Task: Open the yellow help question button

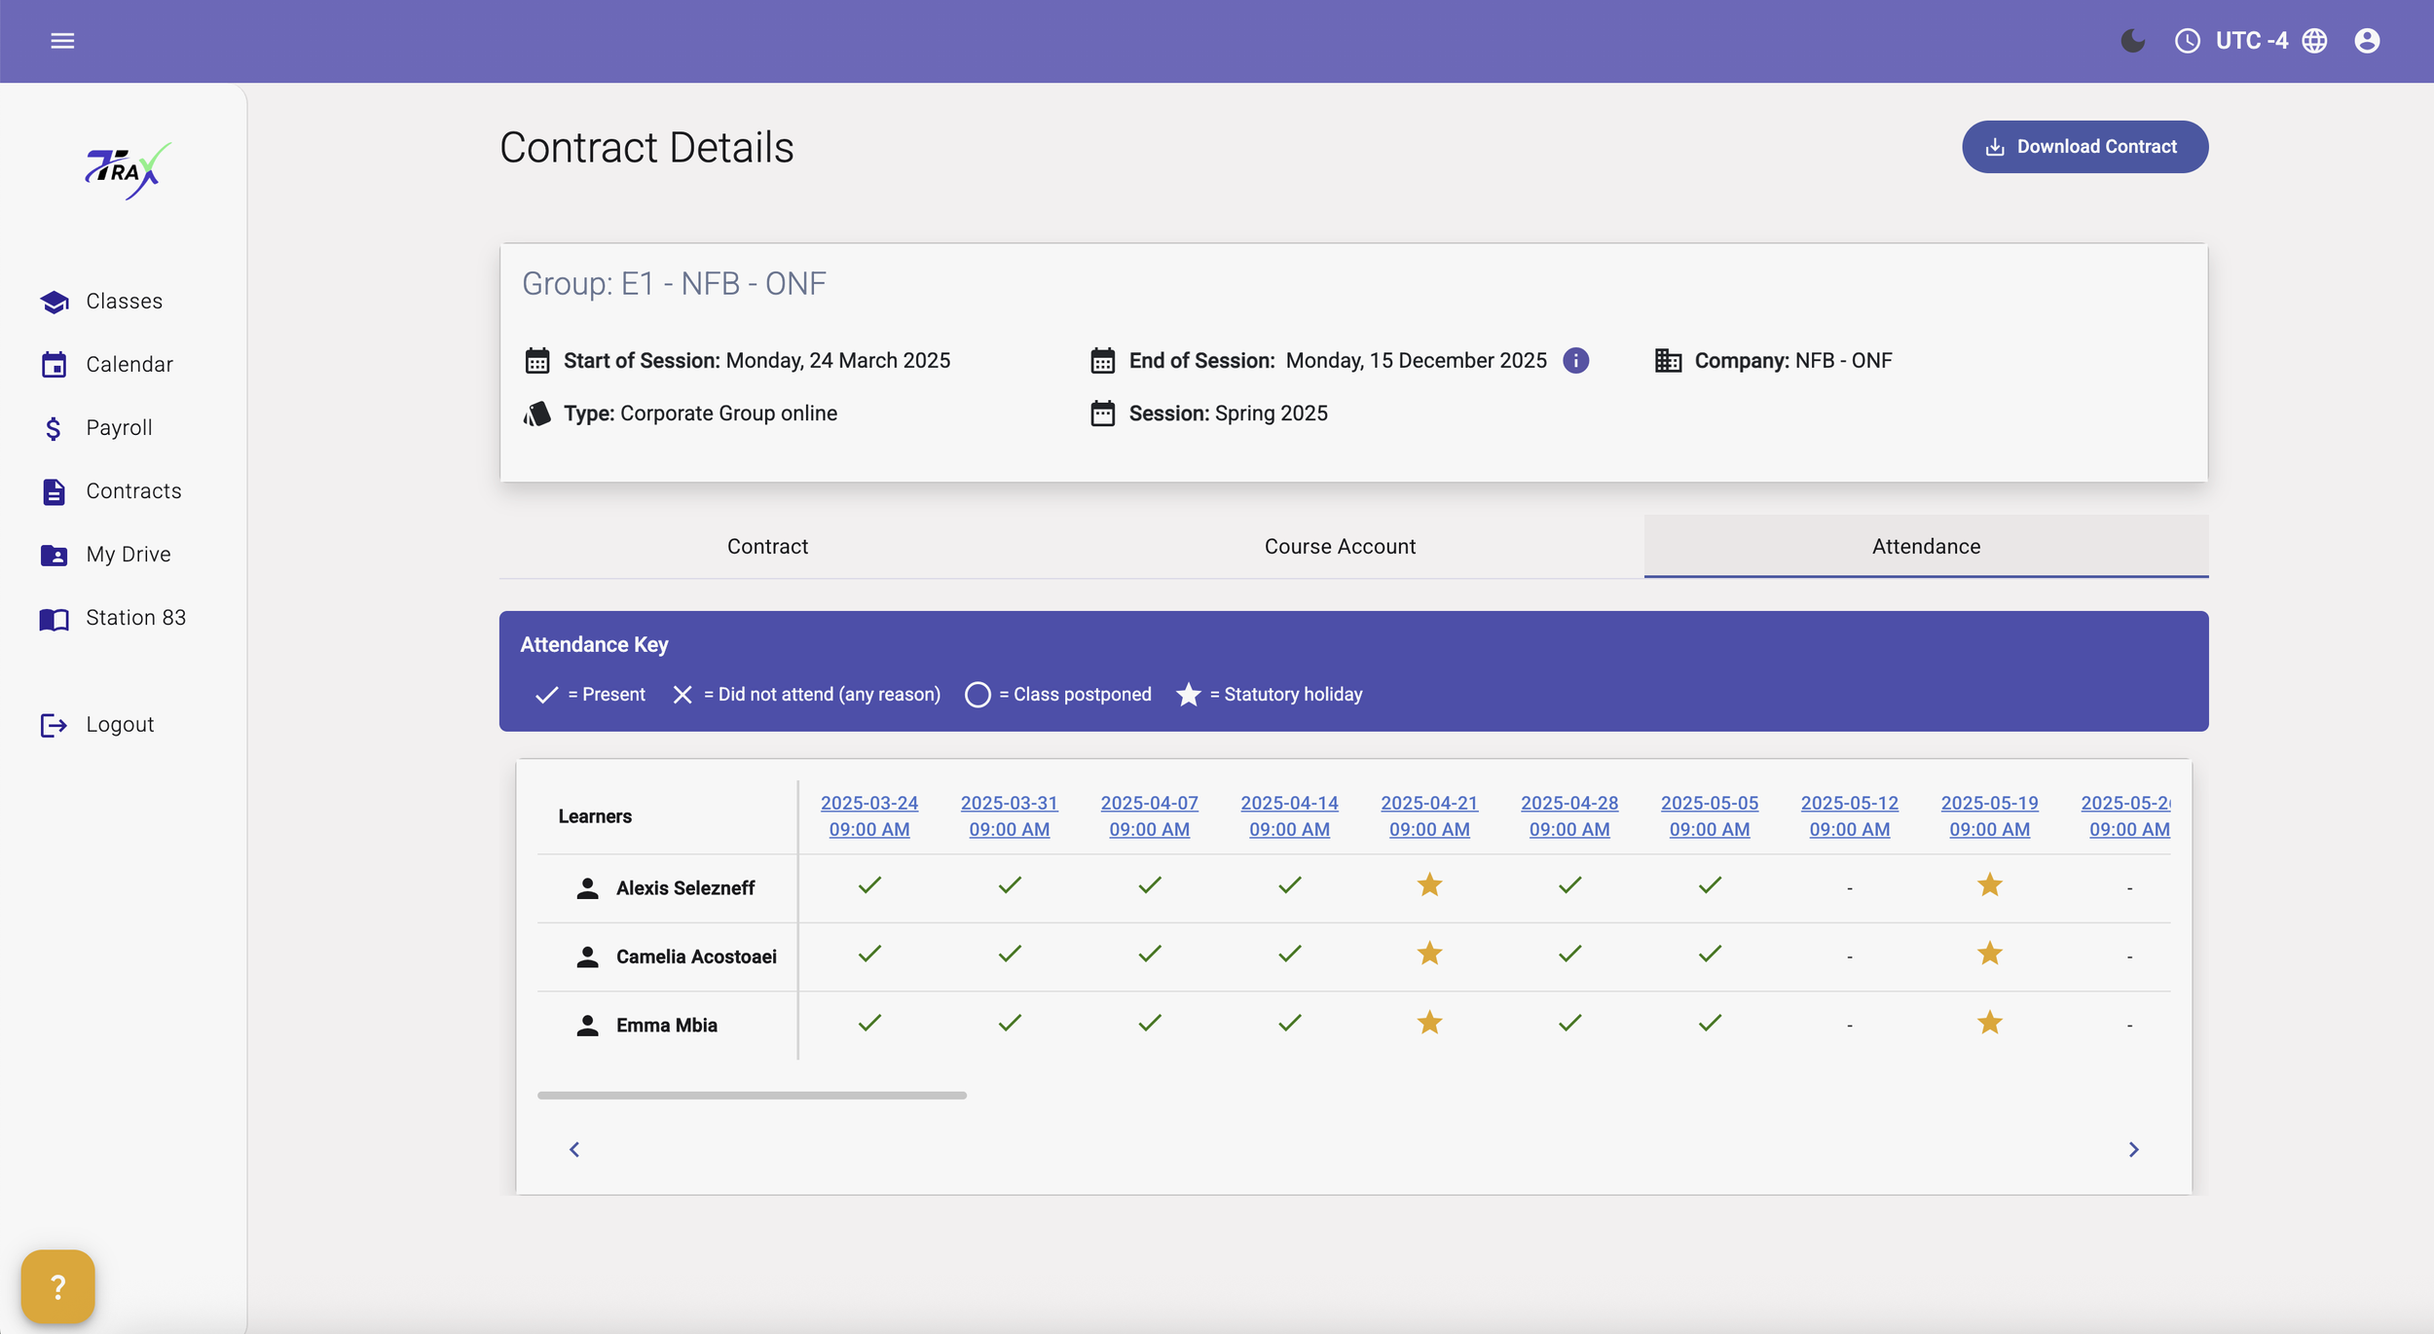Action: [57, 1287]
